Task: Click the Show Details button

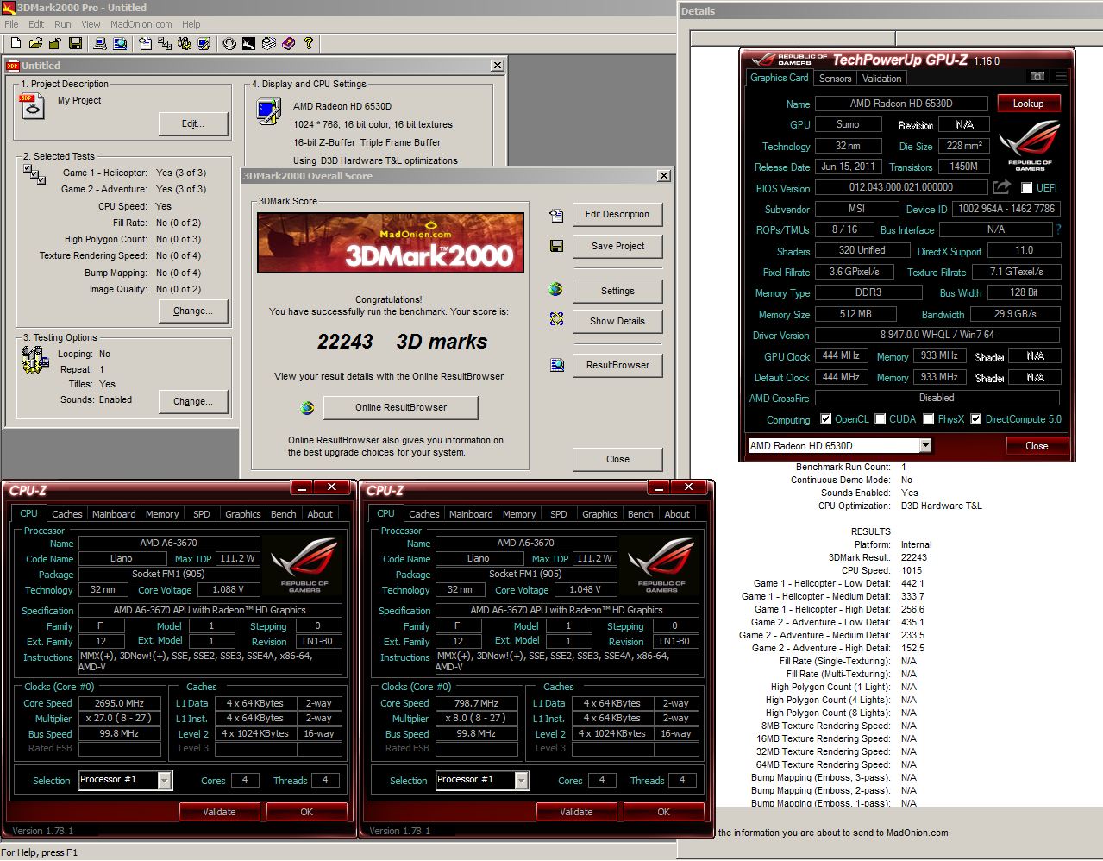Action: point(617,321)
